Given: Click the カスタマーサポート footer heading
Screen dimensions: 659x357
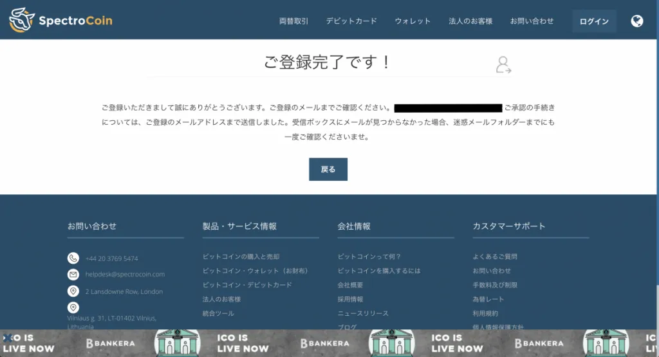Looking at the screenshot, I should (x=509, y=226).
